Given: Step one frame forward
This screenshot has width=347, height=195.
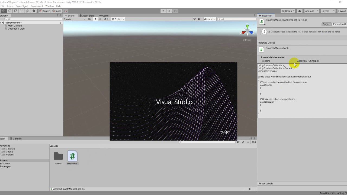Looking at the screenshot, I should [x=175, y=11].
